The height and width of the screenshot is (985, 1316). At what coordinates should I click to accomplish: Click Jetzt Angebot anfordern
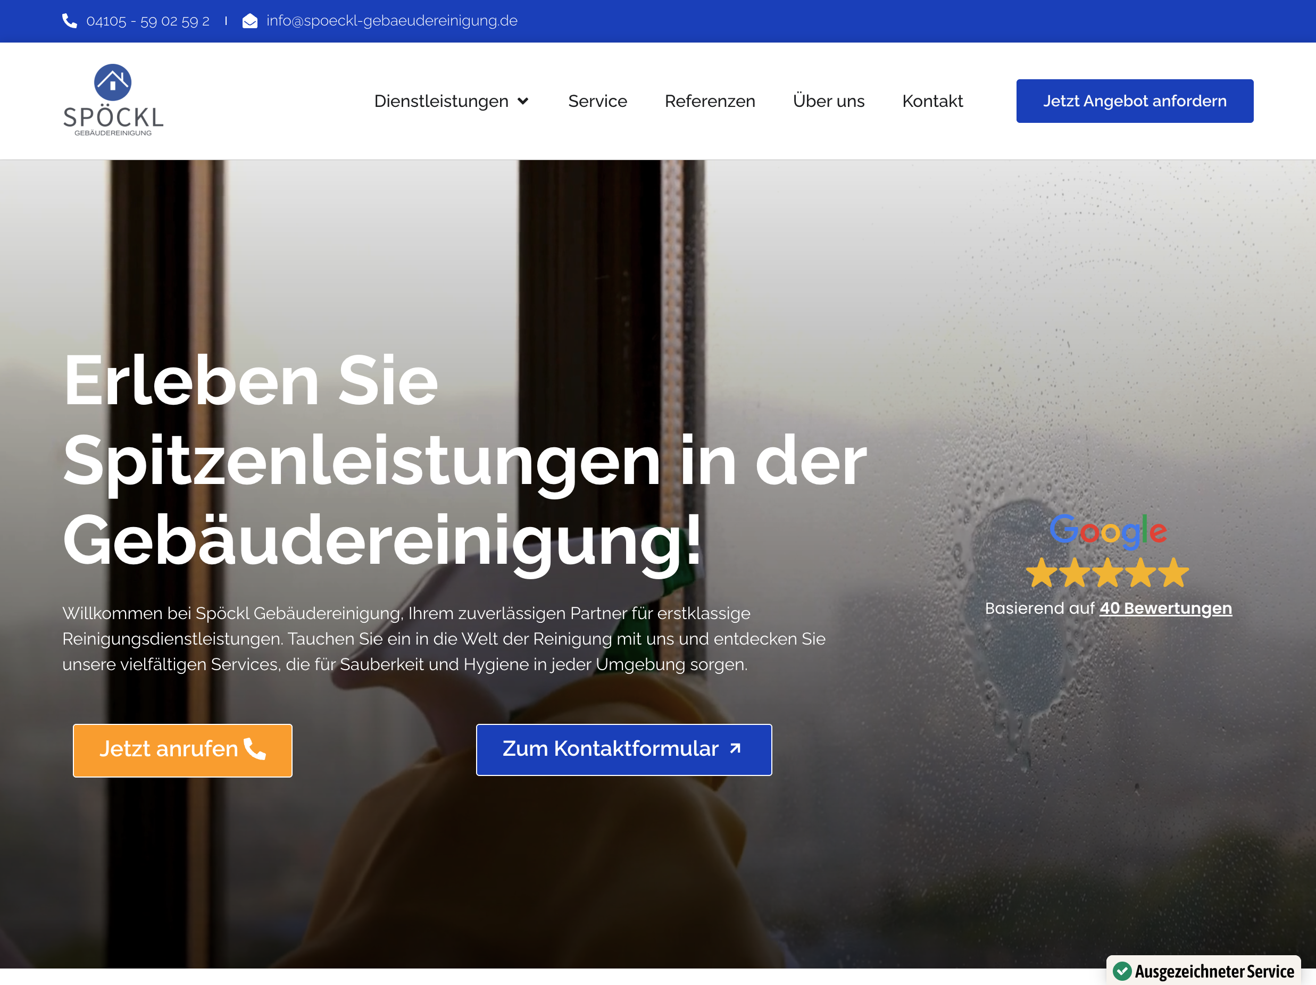(x=1134, y=101)
